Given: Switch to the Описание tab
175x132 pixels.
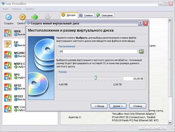Looking at the screenshot, I should pyautogui.click(x=105, y=15).
